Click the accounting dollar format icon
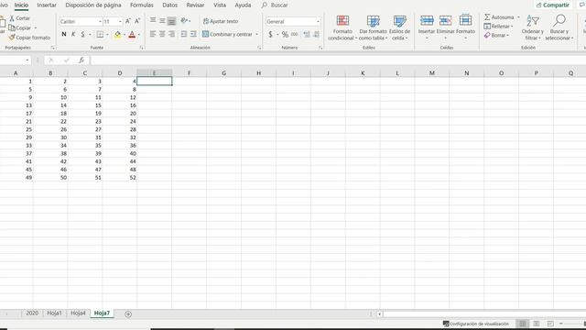 [270, 35]
